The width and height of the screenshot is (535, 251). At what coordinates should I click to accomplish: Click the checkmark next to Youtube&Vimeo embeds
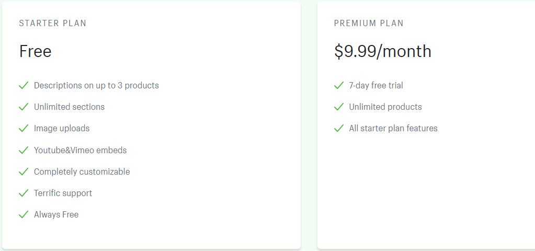tap(24, 150)
